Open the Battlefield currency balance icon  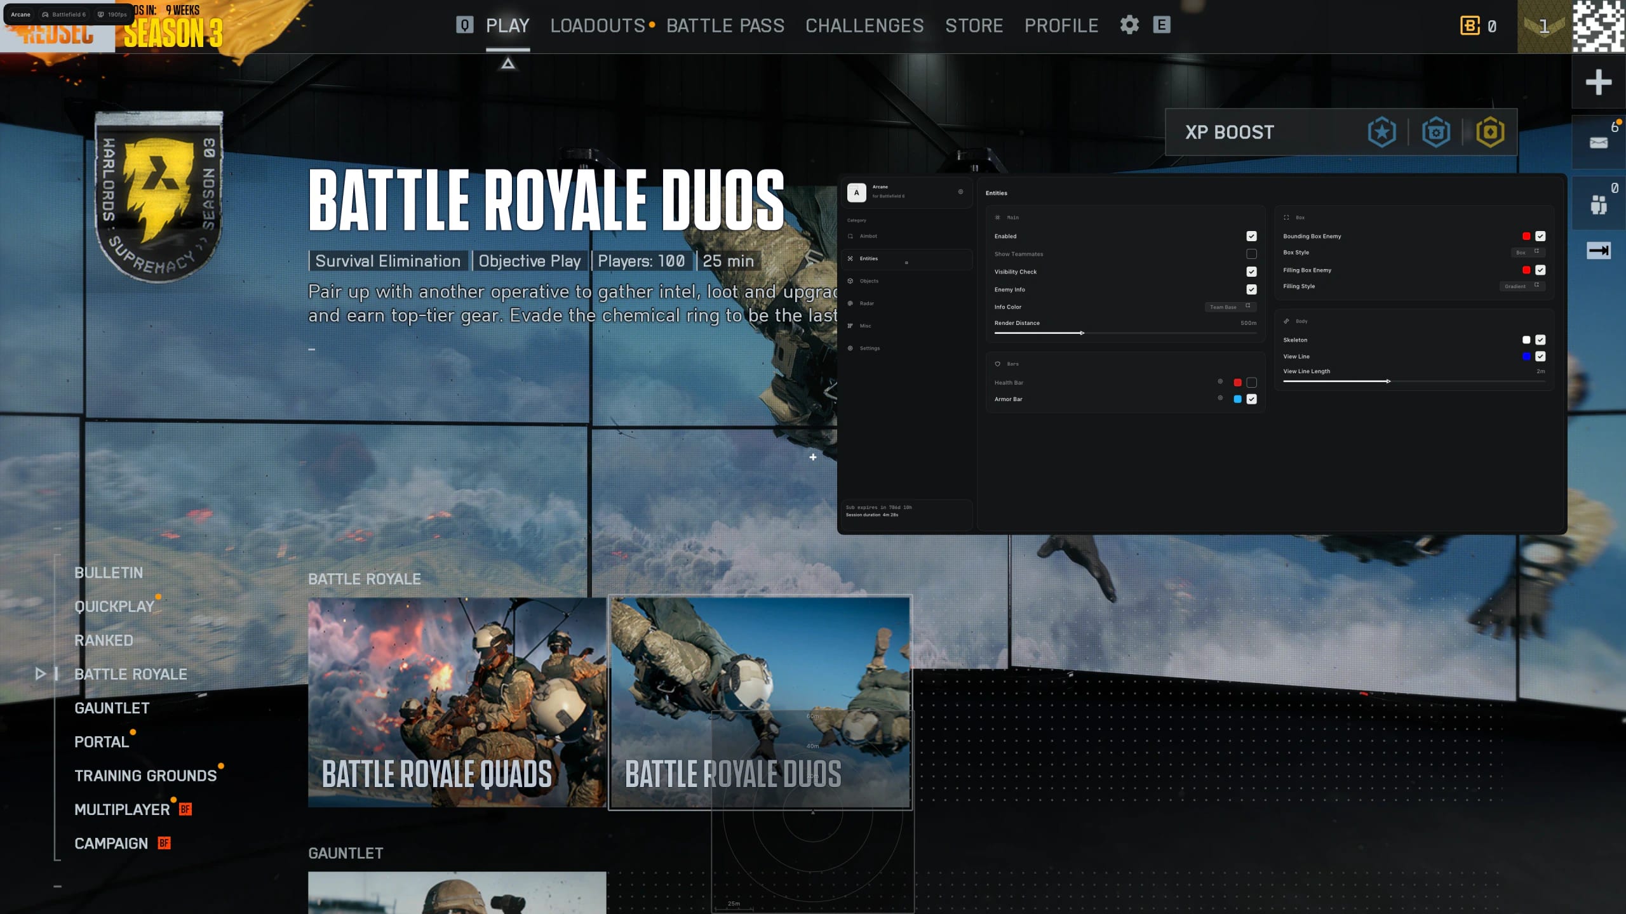[x=1470, y=25]
